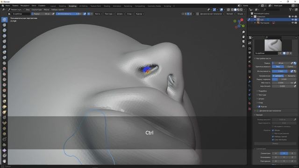Select Вид as radius unit
Viewport: 299px width, 168px height.
click(x=278, y=67)
